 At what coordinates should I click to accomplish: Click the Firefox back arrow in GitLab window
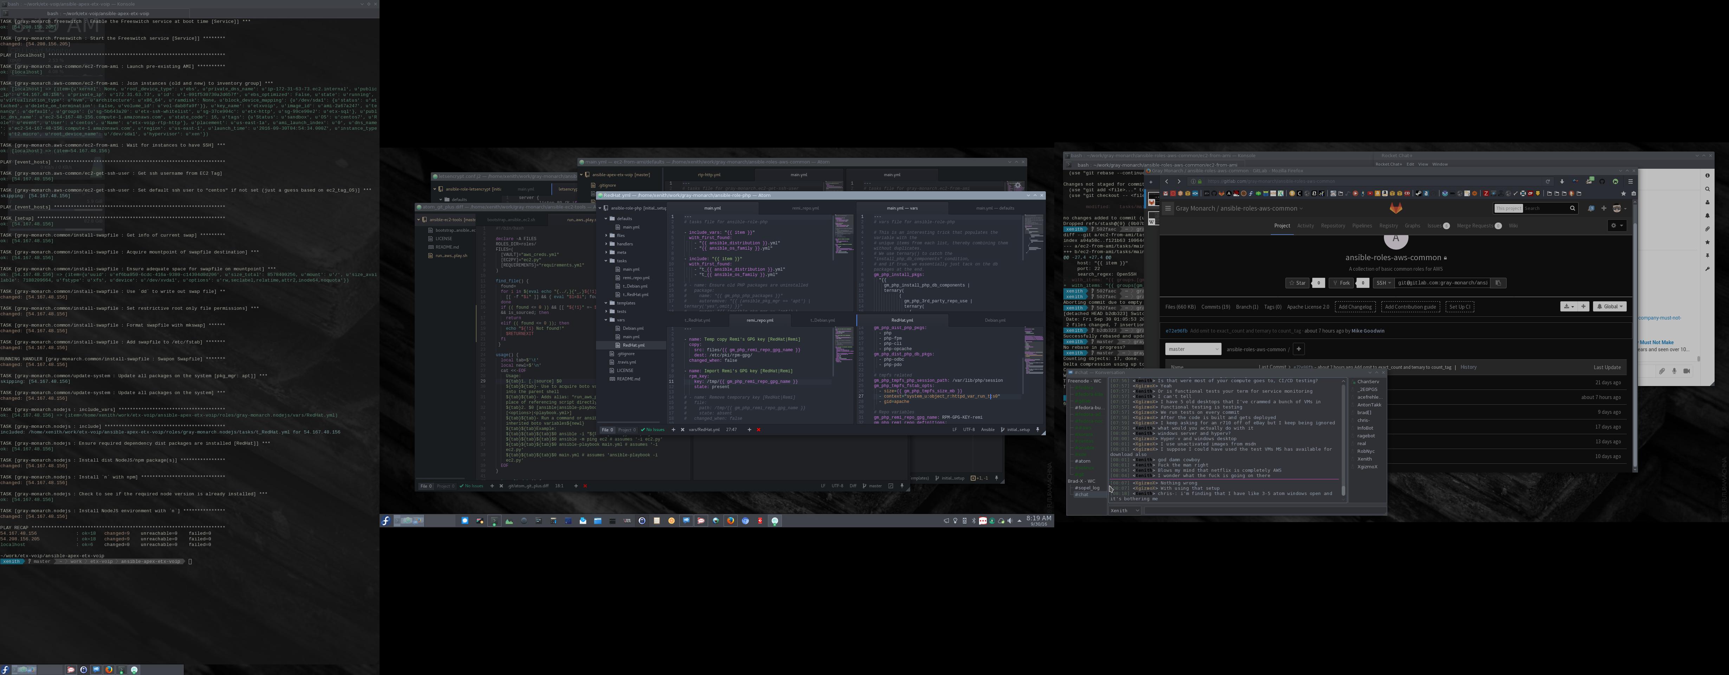tap(1166, 181)
